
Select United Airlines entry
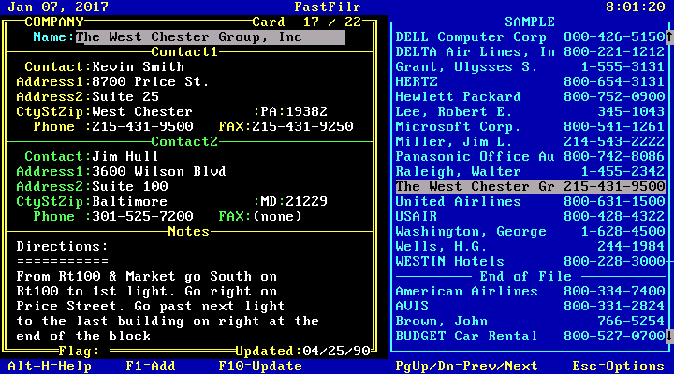click(x=530, y=201)
